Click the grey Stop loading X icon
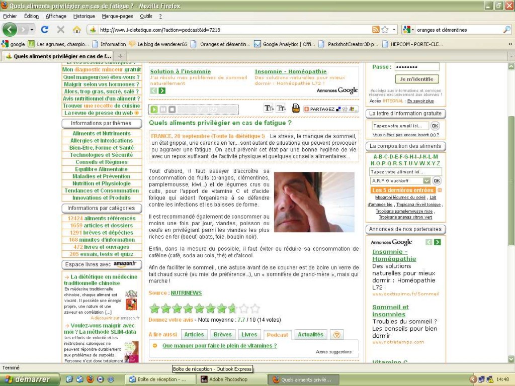 (61, 30)
